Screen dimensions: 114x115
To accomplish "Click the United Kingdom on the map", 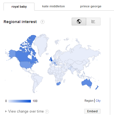I will pyautogui.click(x=51, y=59).
